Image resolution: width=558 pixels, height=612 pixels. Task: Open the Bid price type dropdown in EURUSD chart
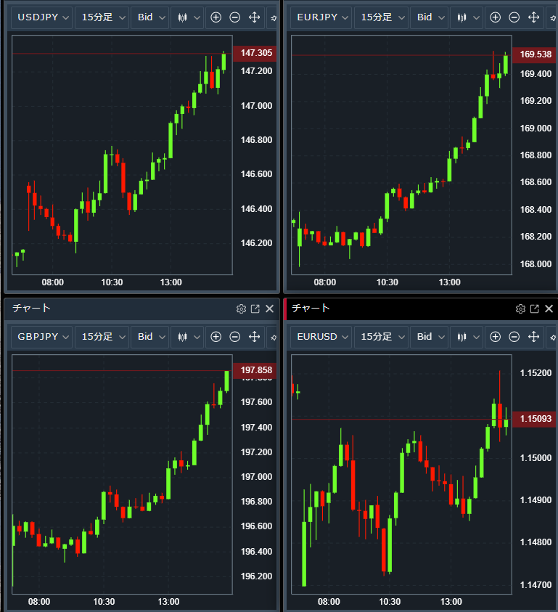click(x=430, y=337)
